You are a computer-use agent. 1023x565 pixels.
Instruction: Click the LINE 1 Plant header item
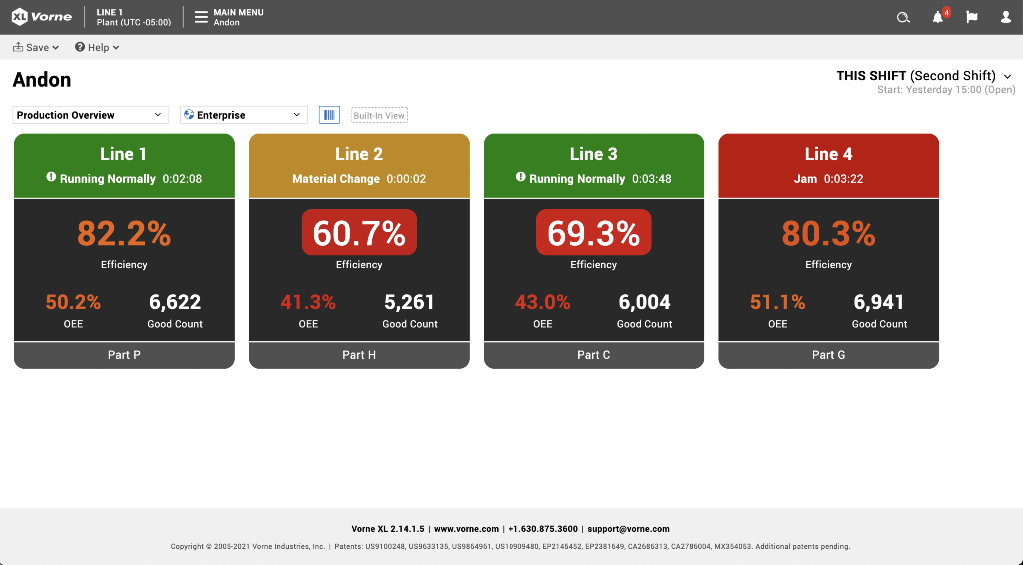[x=133, y=17]
